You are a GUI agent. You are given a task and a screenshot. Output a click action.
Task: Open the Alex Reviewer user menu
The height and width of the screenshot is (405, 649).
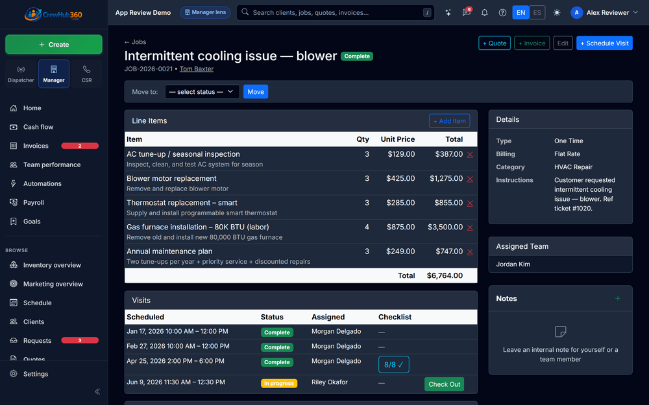point(604,12)
